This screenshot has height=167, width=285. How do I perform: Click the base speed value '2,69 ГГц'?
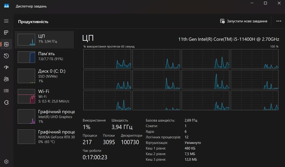(x=191, y=120)
